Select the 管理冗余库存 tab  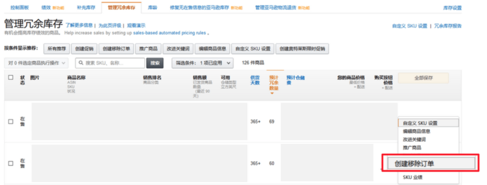click(x=121, y=8)
